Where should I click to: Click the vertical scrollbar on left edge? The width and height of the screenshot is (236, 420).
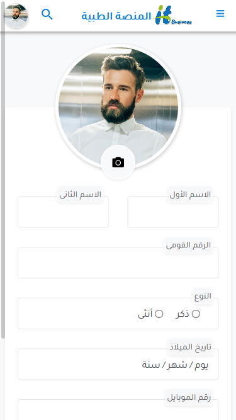pyautogui.click(x=3, y=171)
